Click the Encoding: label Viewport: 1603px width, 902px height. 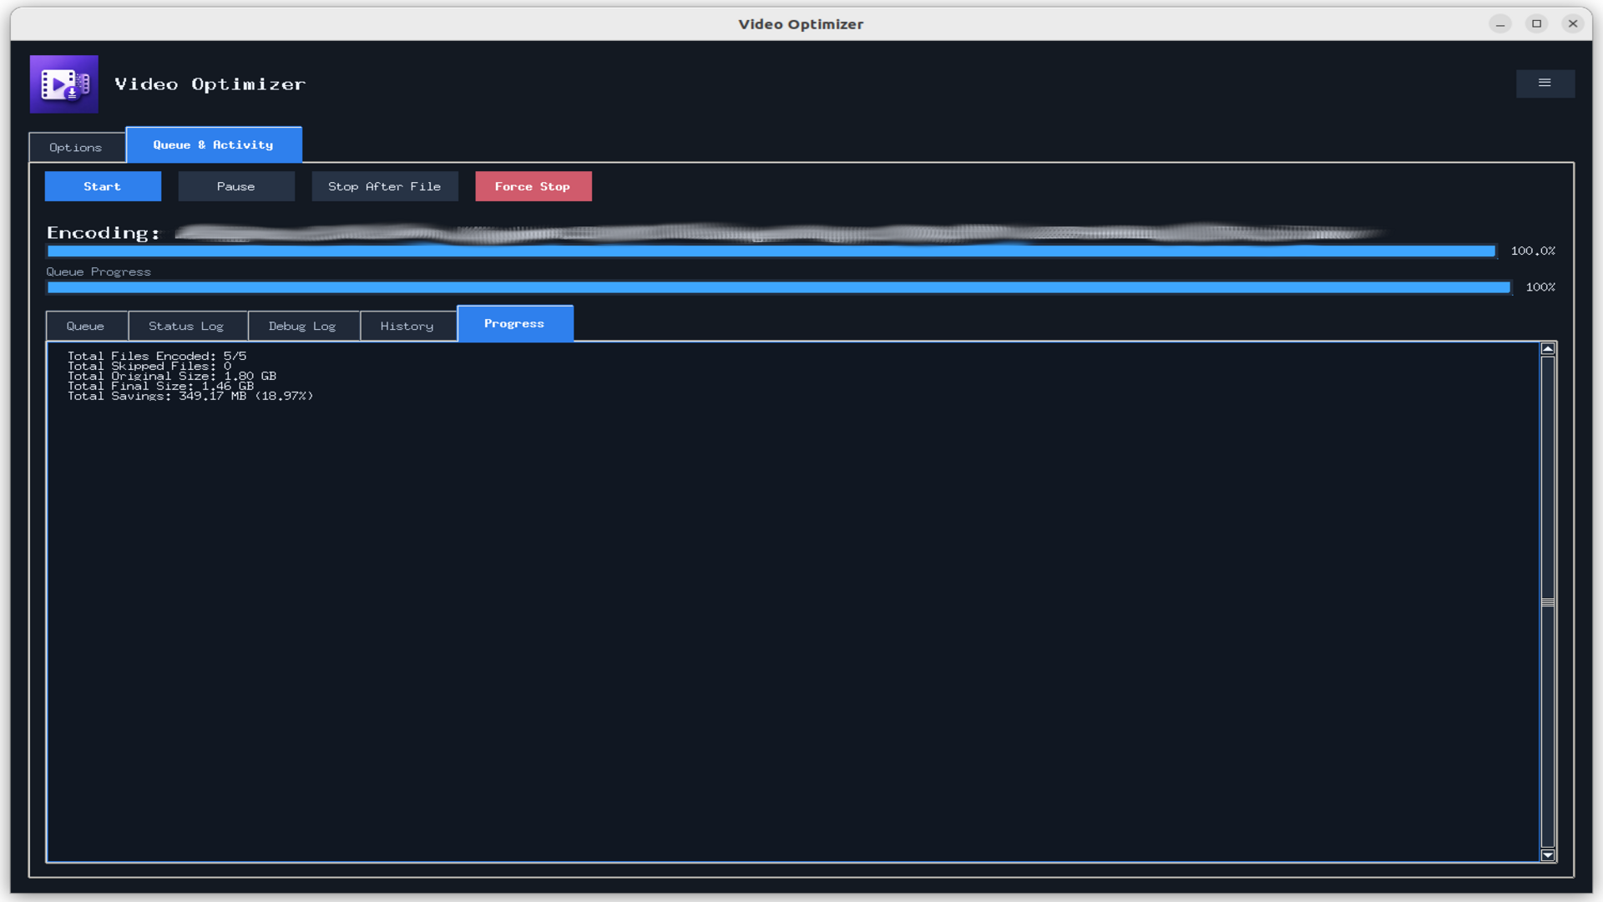pos(104,233)
